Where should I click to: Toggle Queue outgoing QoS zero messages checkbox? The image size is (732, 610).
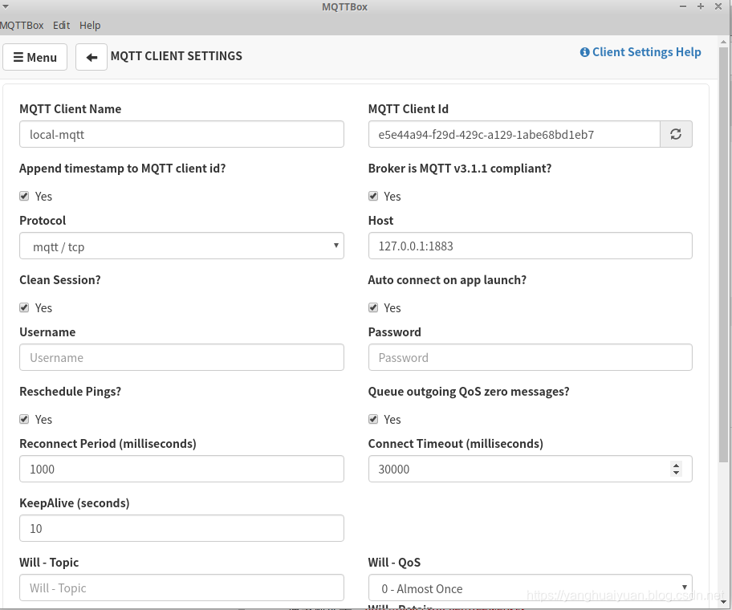tap(373, 419)
